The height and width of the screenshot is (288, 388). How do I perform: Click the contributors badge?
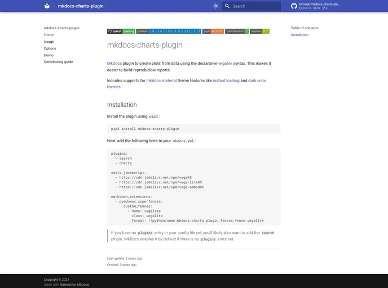pos(237,31)
